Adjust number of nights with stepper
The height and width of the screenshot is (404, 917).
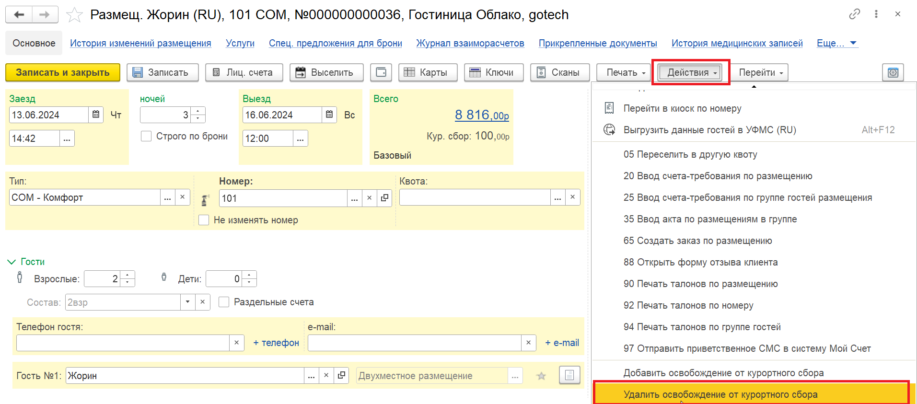198,115
